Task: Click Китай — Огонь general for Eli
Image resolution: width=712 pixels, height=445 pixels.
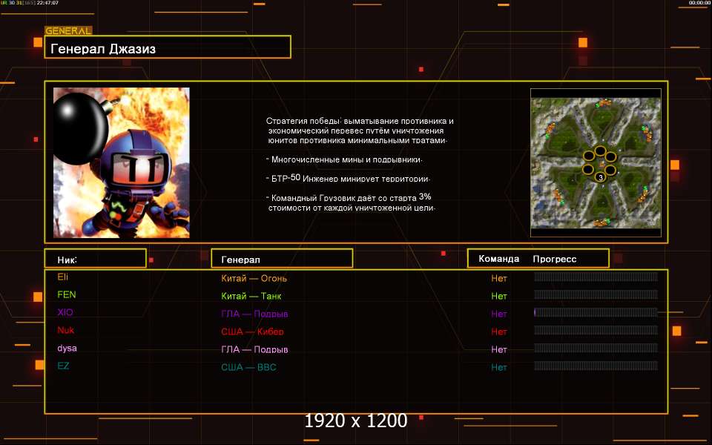Action: [254, 279]
